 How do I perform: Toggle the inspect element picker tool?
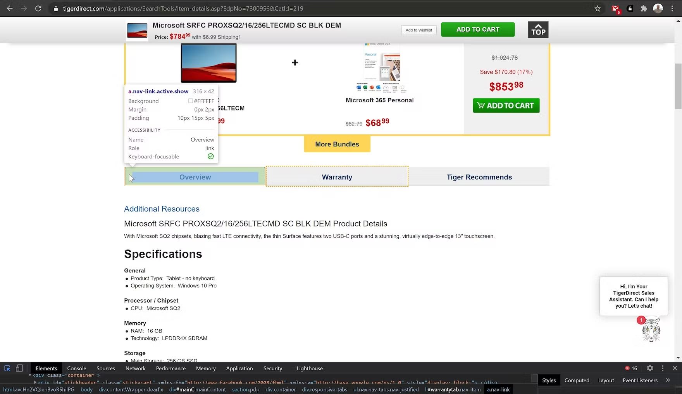pyautogui.click(x=7, y=368)
